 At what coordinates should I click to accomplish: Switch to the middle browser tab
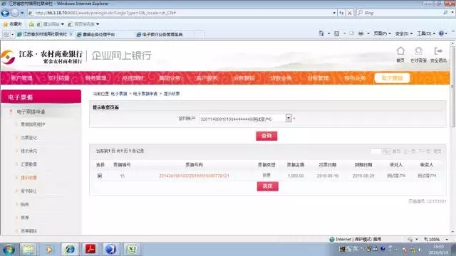[x=99, y=34]
